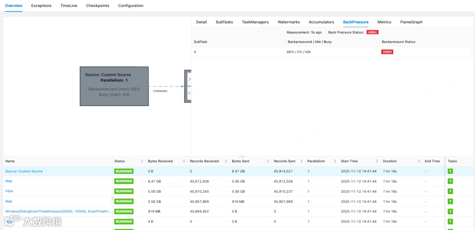Open Source: Custom Source link in table
Screen dimensions: 475x230
[x=24, y=171]
